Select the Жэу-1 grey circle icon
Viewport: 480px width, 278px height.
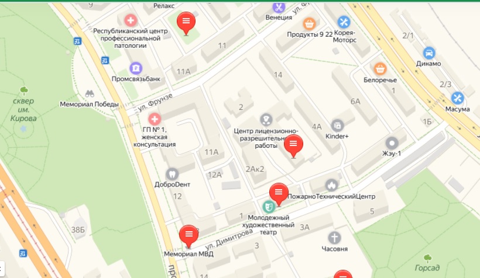pos(392,143)
